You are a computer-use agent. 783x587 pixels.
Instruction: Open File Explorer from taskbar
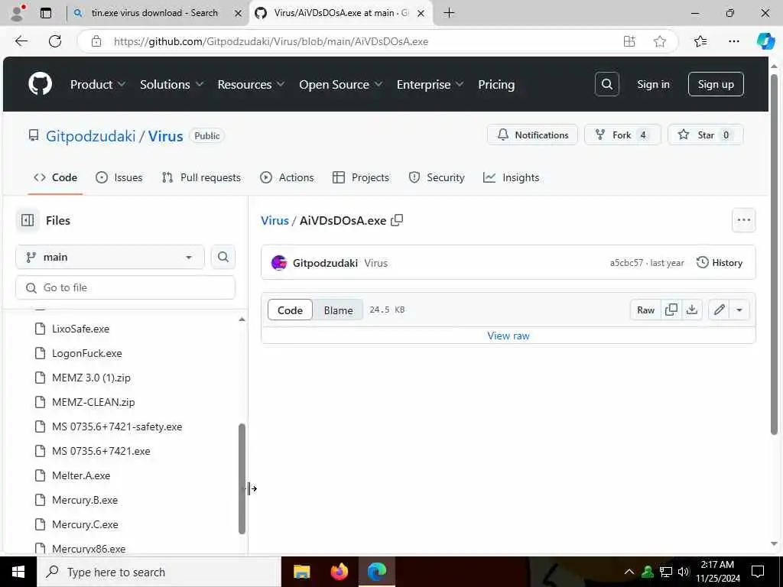(301, 572)
